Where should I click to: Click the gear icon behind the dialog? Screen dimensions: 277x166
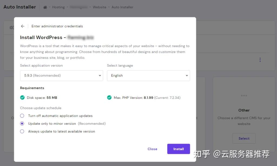tap(12, 28)
